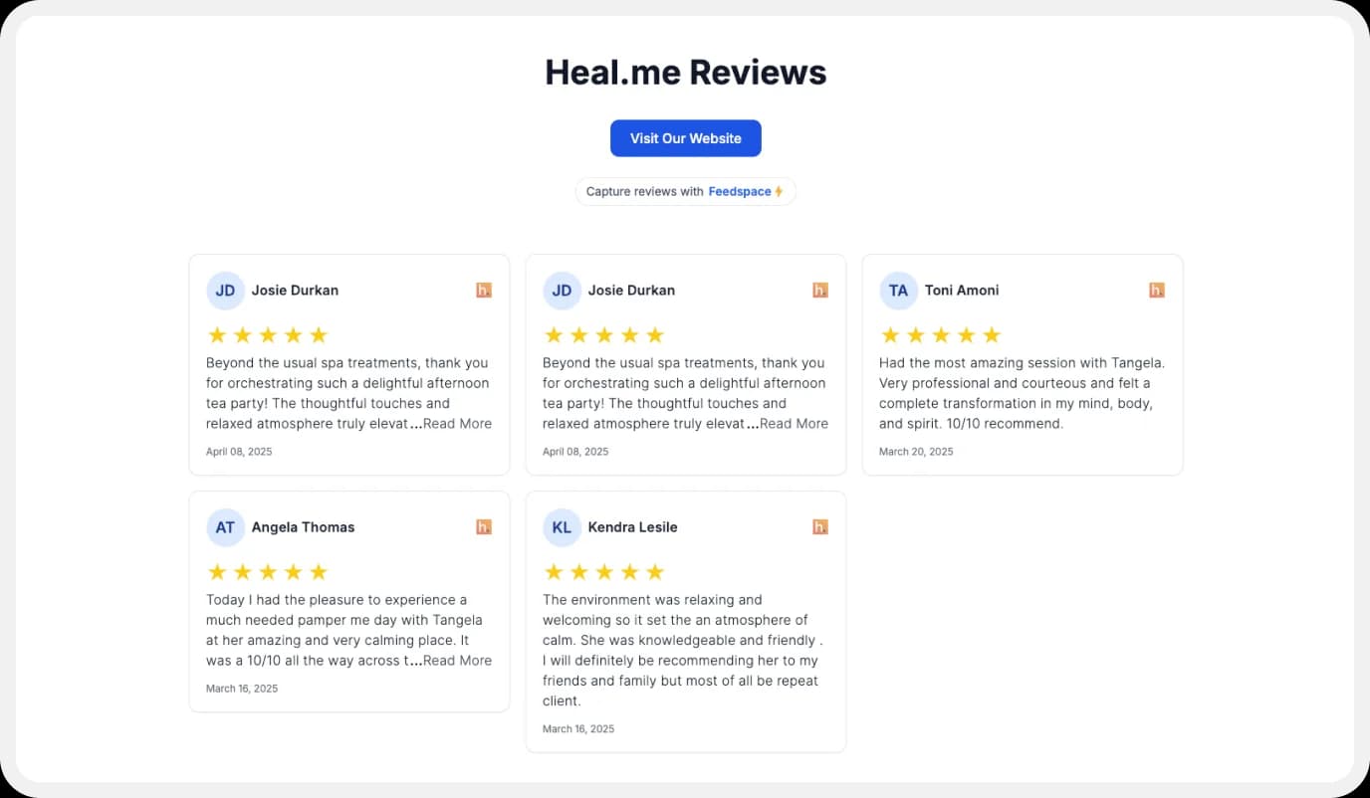Open the Feedspace link
Viewport: 1370px width, 798px height.
(740, 191)
